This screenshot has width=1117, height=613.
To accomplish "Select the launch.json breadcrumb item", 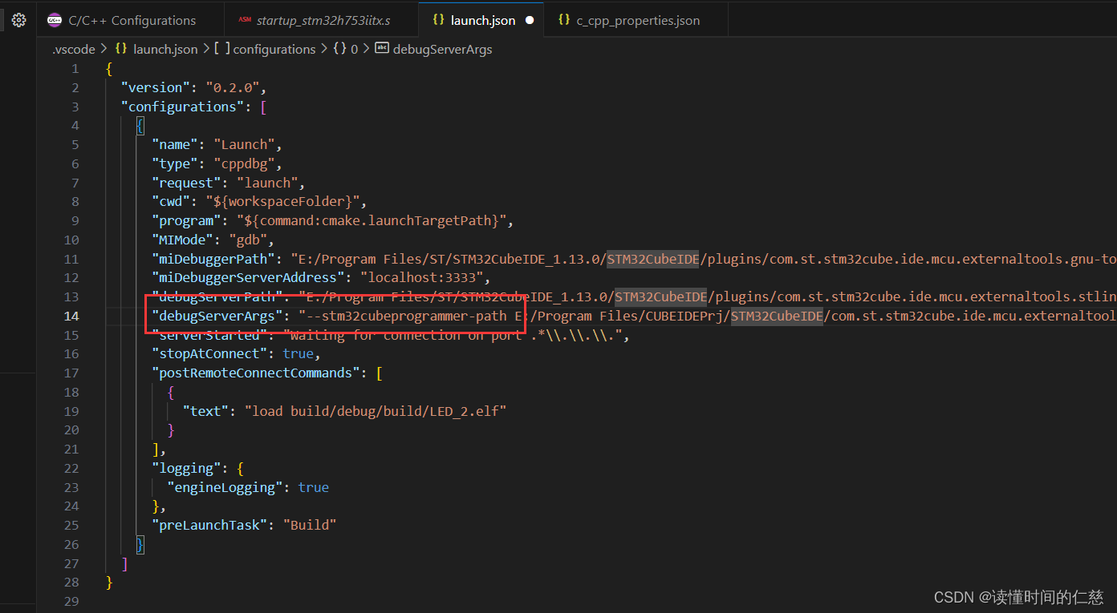I will point(165,48).
